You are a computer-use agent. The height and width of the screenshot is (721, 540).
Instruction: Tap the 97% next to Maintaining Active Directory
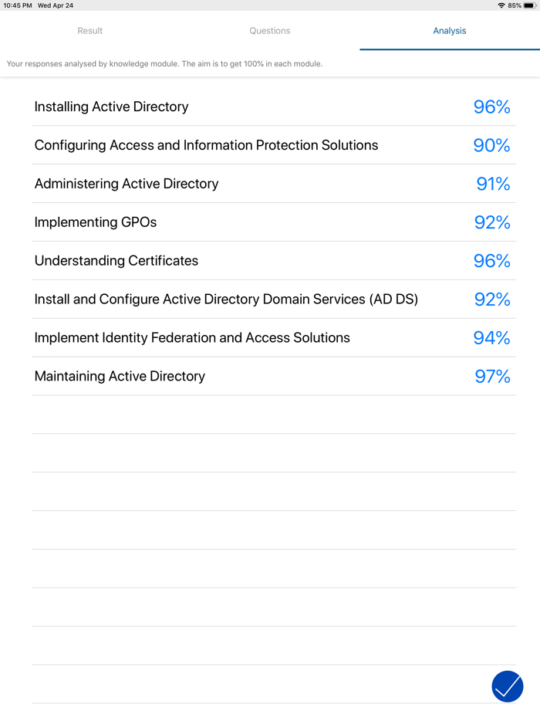click(492, 376)
